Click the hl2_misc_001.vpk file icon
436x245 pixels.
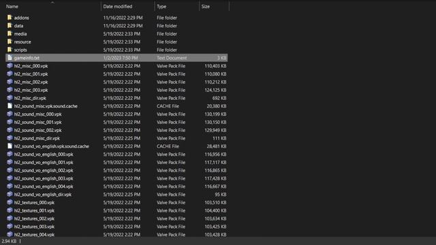click(10, 74)
